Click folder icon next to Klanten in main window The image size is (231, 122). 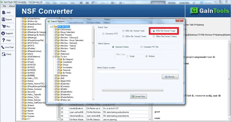(x=25, y=111)
